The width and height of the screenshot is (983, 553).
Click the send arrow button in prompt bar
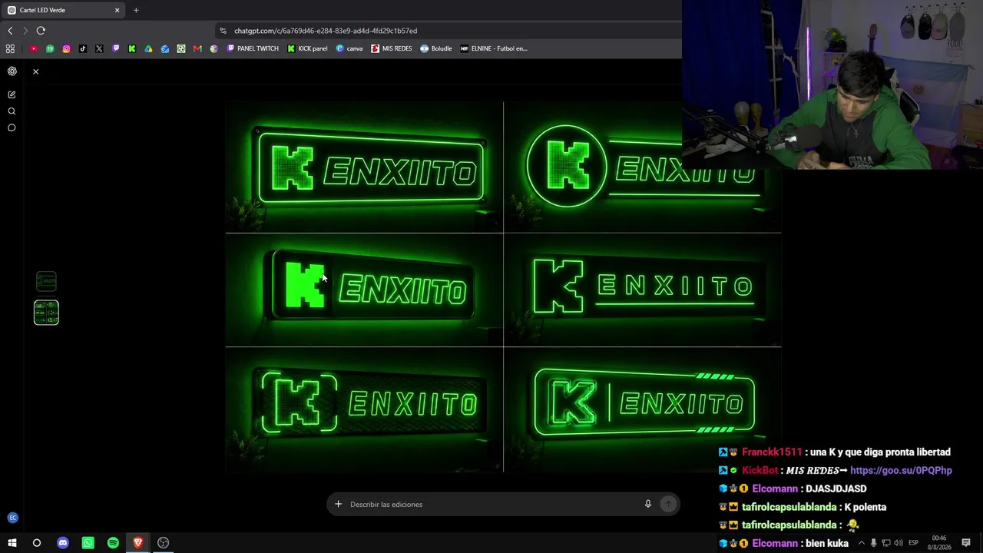(x=668, y=505)
